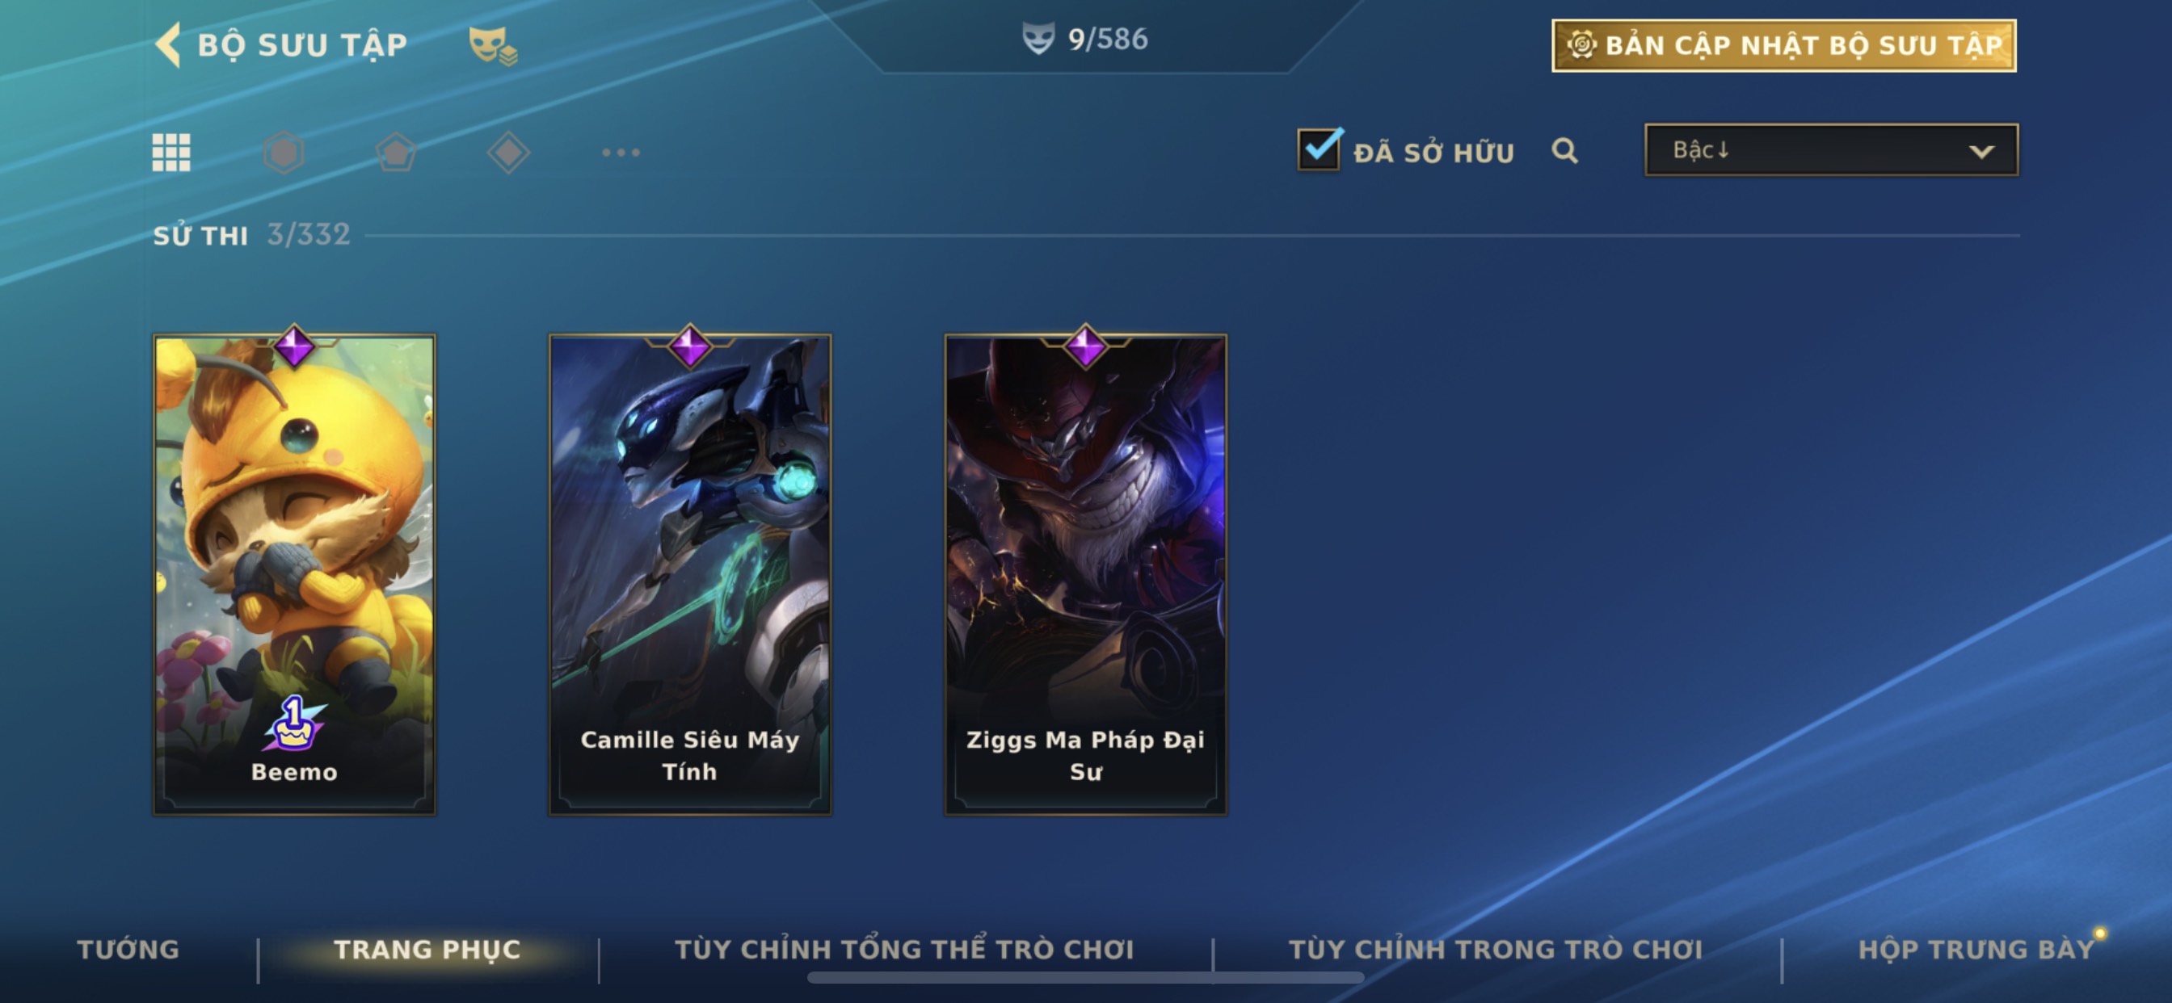Open the three-dots more filters icon

[x=621, y=153]
